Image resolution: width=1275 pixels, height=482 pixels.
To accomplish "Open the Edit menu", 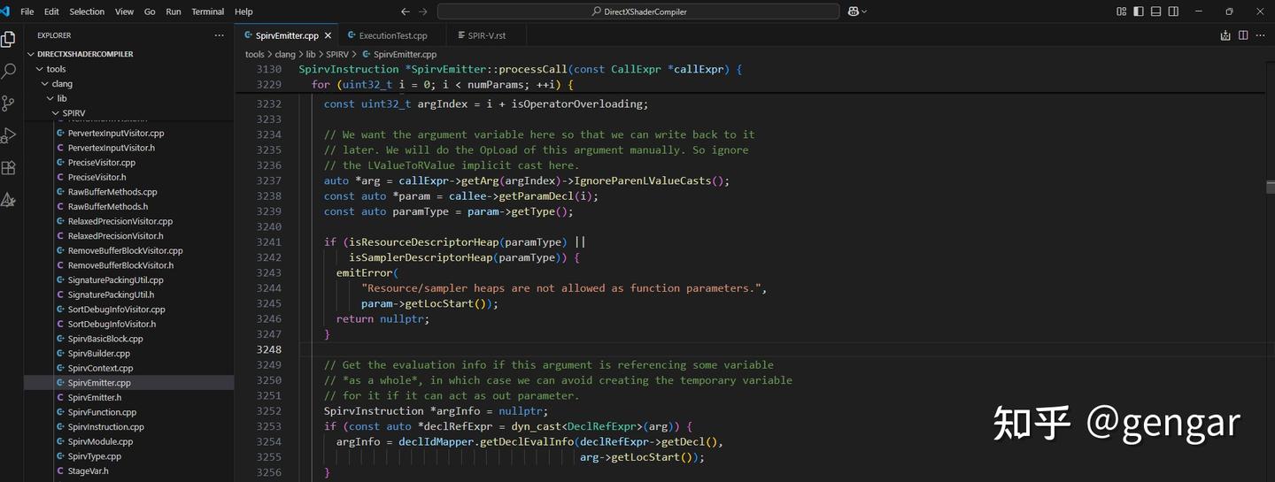I will coord(51,11).
